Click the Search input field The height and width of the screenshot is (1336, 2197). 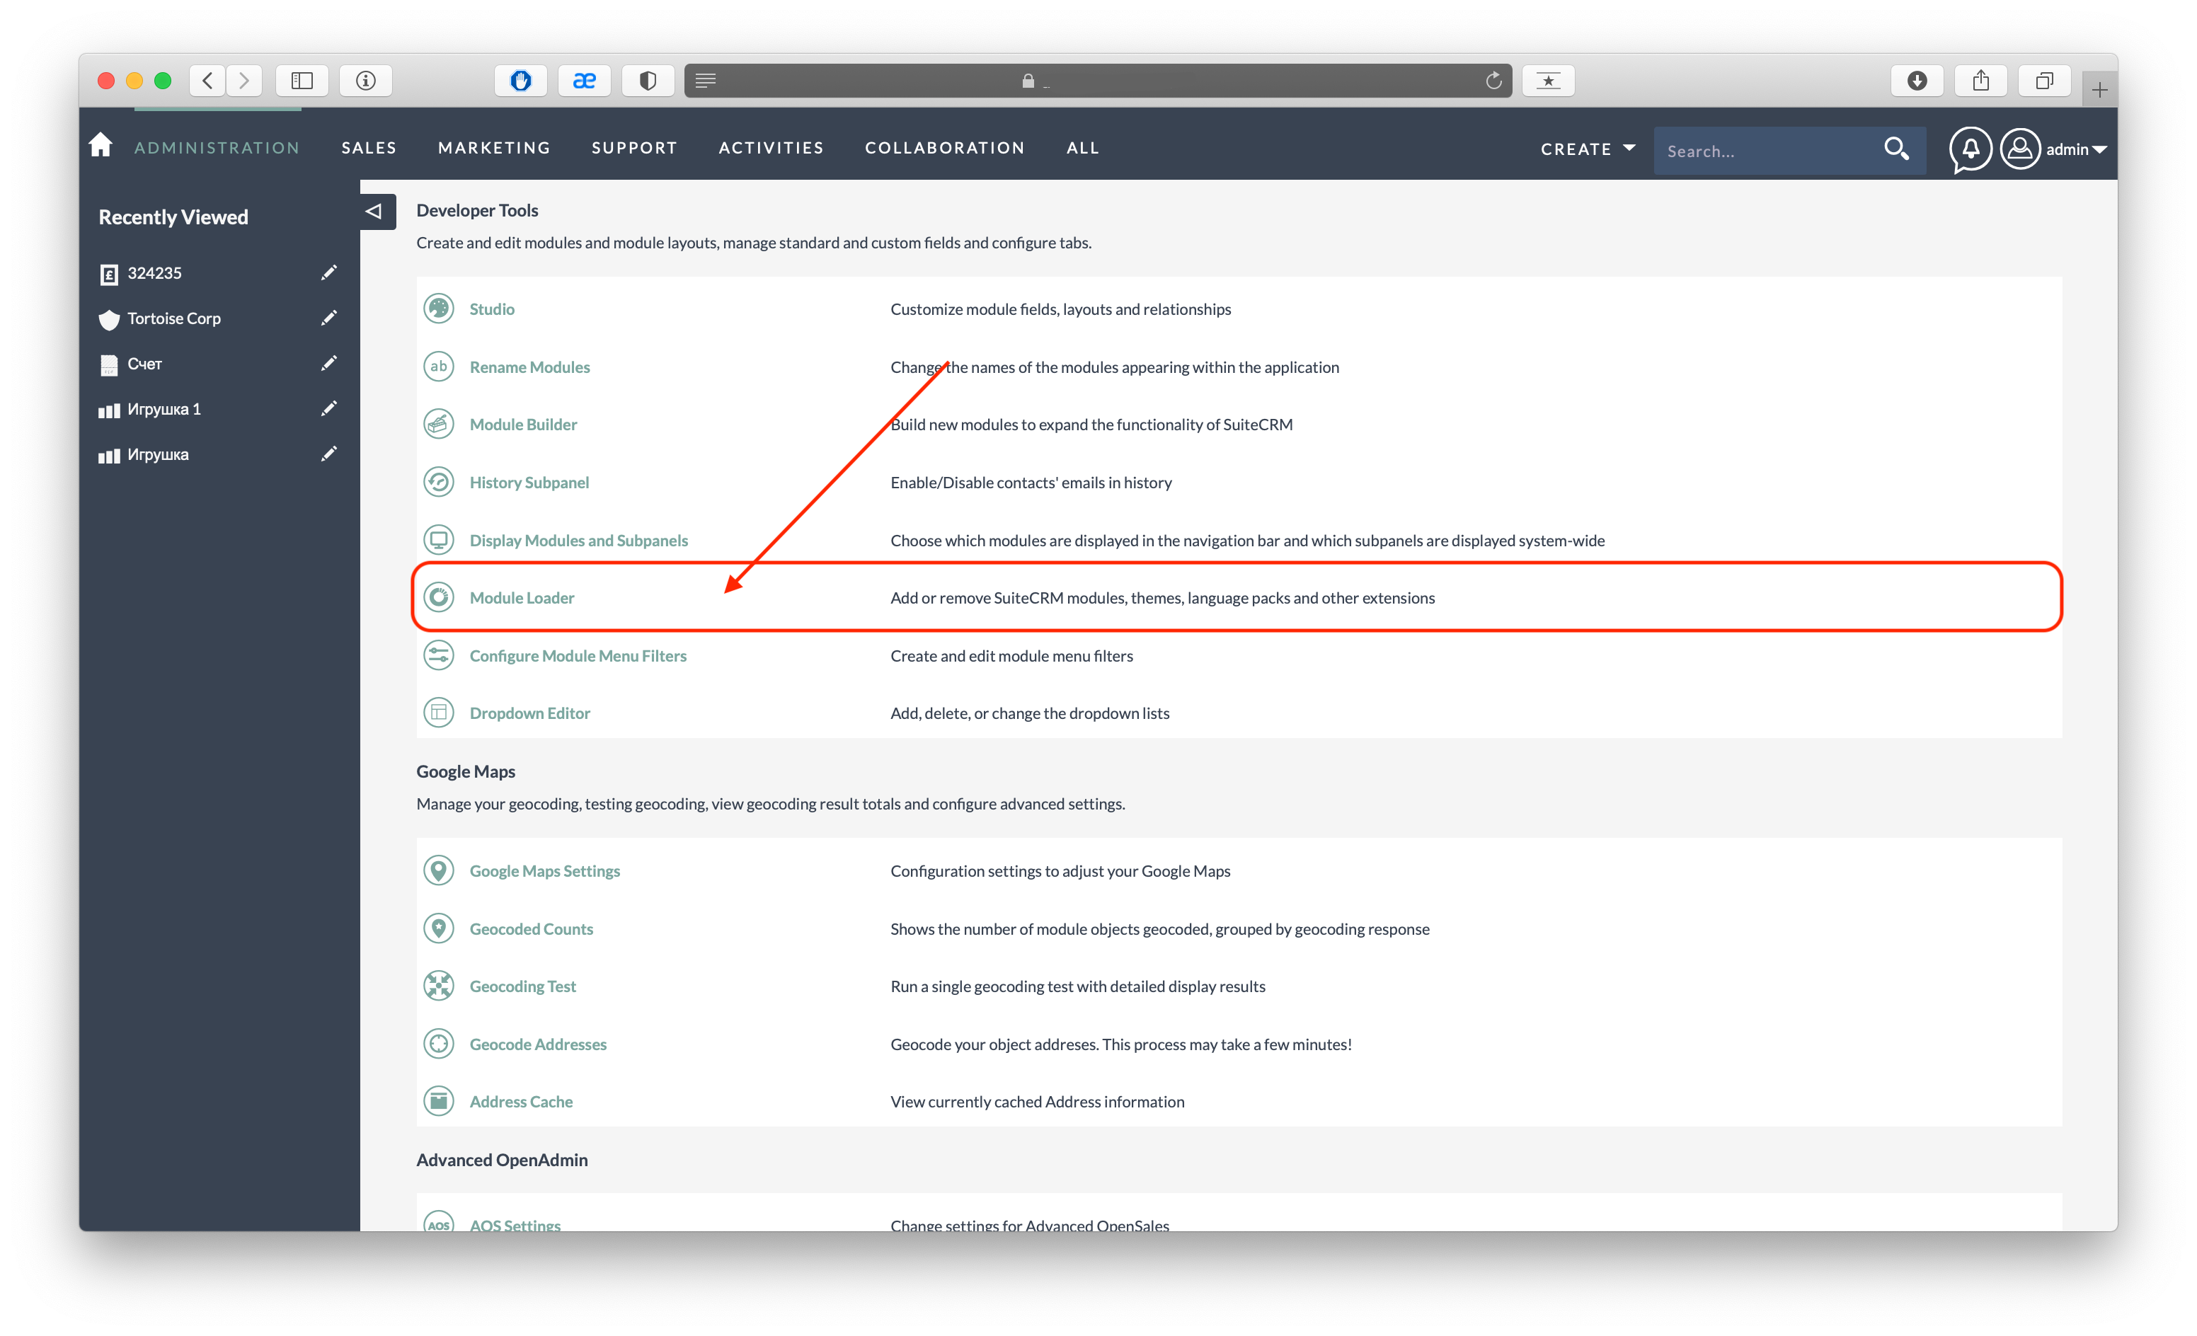pos(1770,151)
